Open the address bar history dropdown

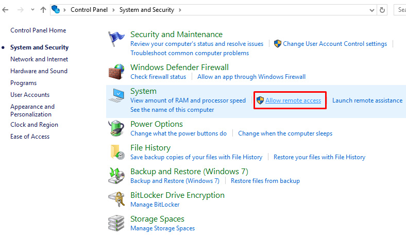point(372,10)
